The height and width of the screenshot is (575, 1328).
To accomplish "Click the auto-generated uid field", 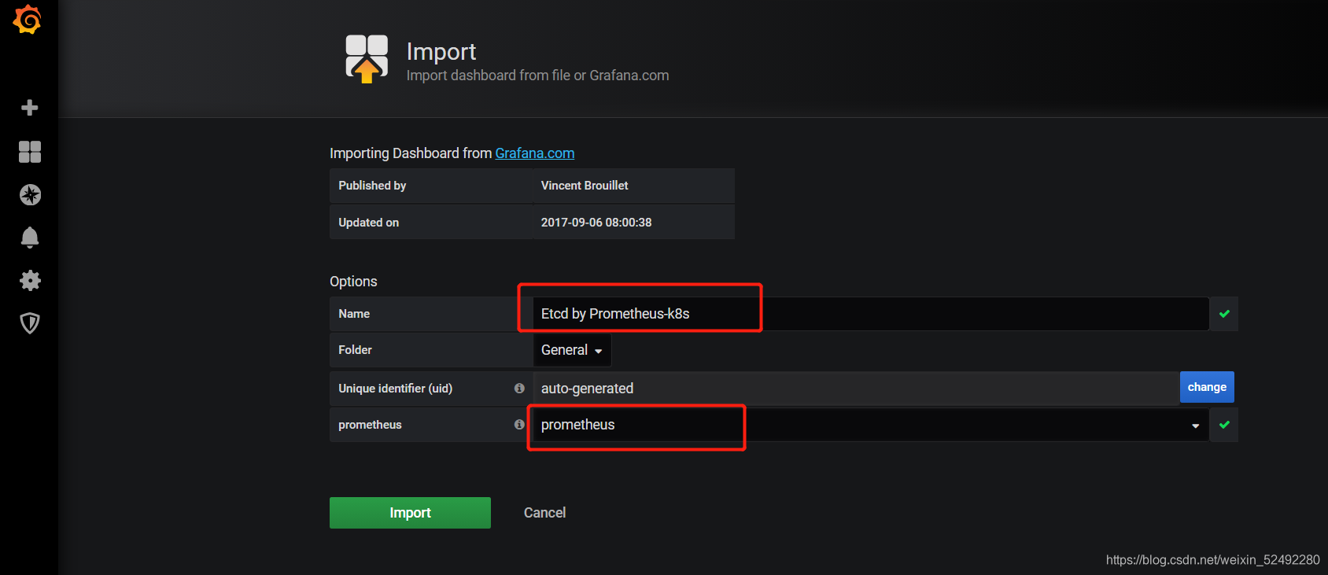I will [x=856, y=389].
